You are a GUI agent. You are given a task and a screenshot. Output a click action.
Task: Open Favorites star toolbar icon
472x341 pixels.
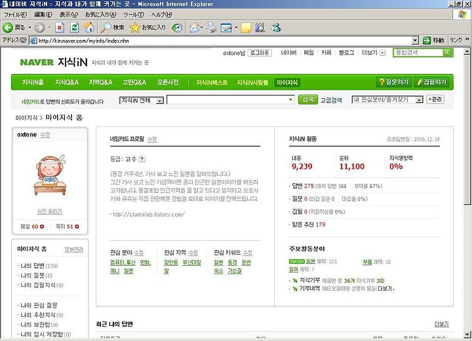[x=134, y=27]
